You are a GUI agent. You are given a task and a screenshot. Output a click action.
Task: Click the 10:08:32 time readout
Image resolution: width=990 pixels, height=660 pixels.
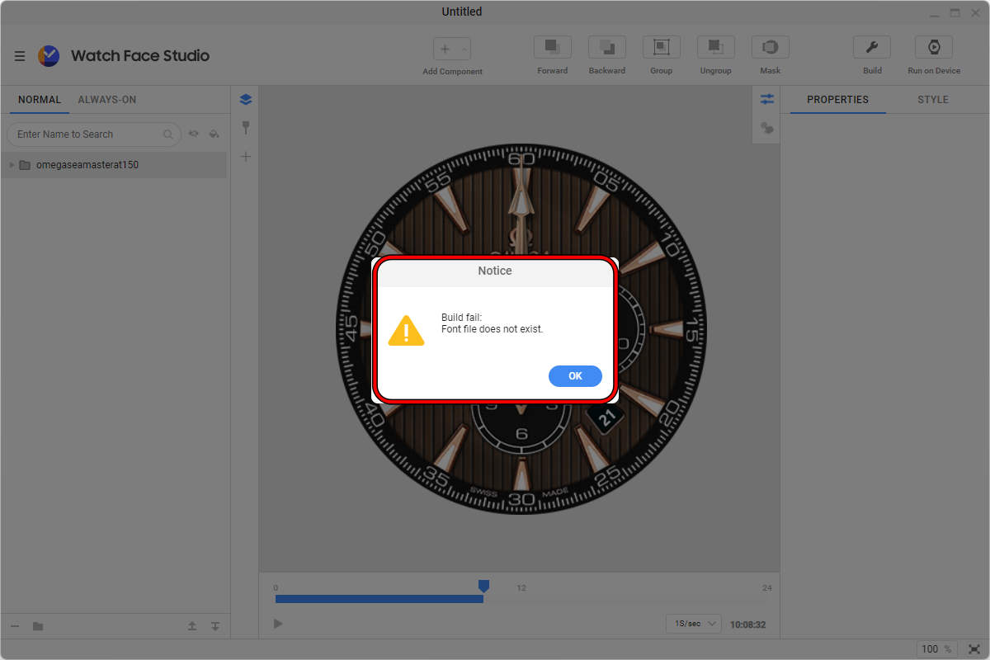point(747,625)
